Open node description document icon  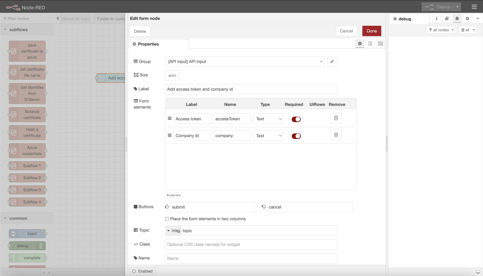point(370,43)
